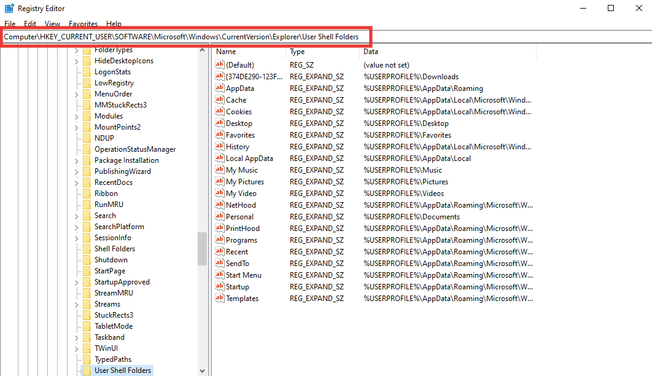Select the string icon beside Recent
The width and height of the screenshot is (652, 376).
(x=220, y=251)
